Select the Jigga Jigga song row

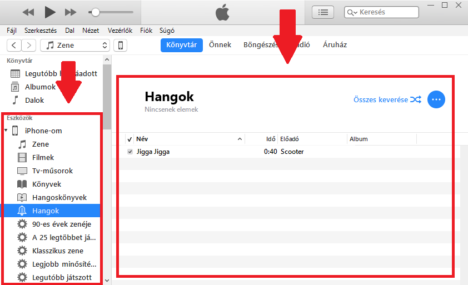[x=287, y=152]
